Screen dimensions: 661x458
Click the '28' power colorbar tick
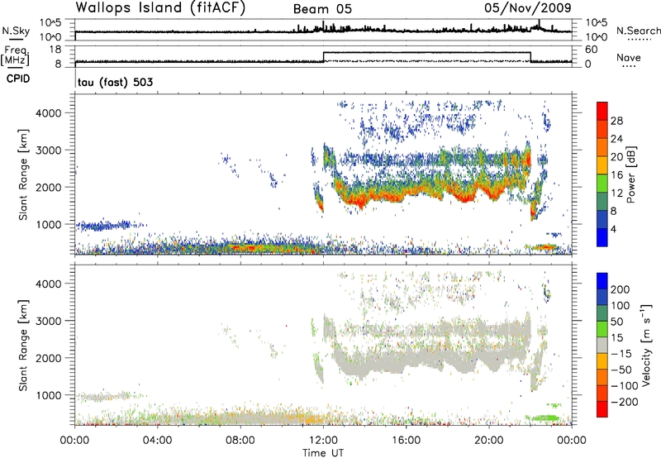click(616, 121)
